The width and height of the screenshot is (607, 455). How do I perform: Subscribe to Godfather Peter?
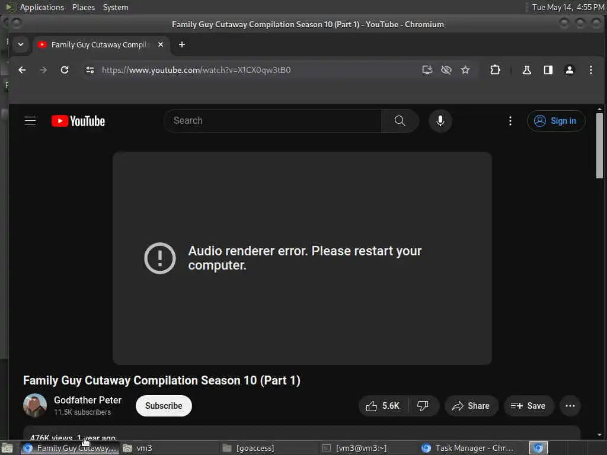[164, 405]
